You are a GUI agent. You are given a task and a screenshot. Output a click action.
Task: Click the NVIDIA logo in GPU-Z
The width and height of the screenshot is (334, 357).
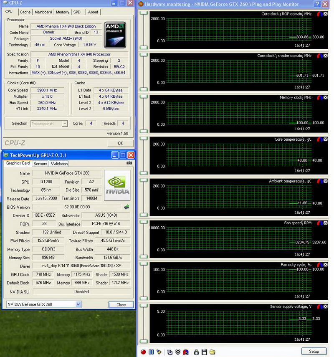pyautogui.click(x=117, y=185)
